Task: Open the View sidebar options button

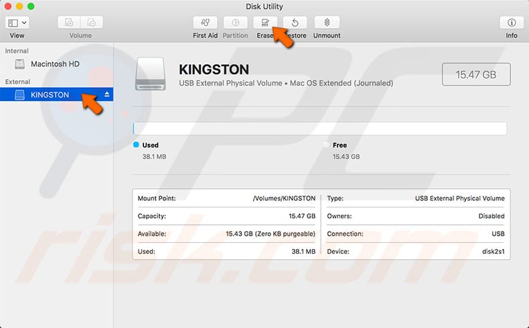Action: coord(17,23)
